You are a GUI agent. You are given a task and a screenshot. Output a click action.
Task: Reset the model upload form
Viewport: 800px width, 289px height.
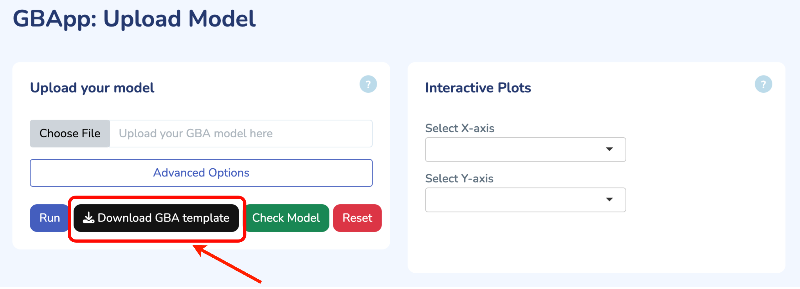click(x=357, y=218)
